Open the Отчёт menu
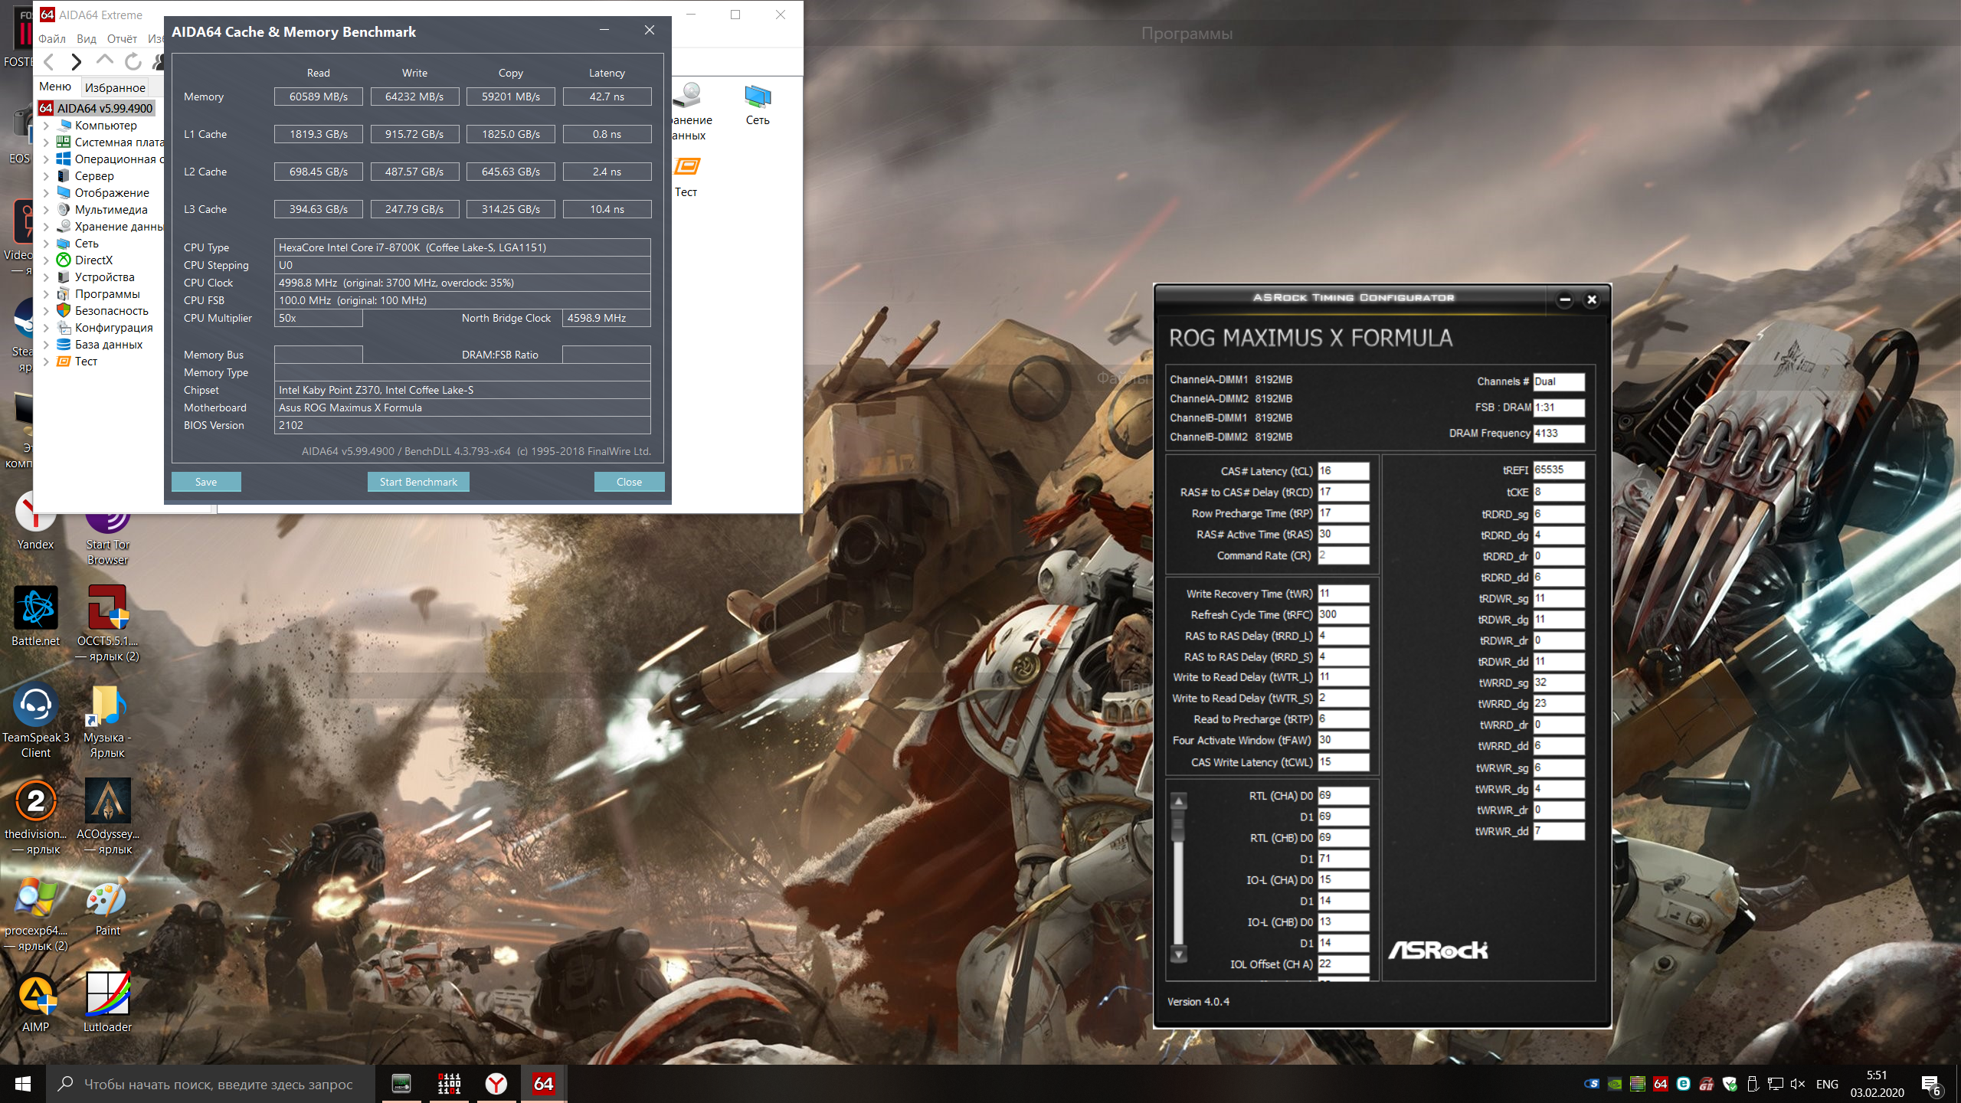This screenshot has height=1103, width=1961. click(122, 38)
